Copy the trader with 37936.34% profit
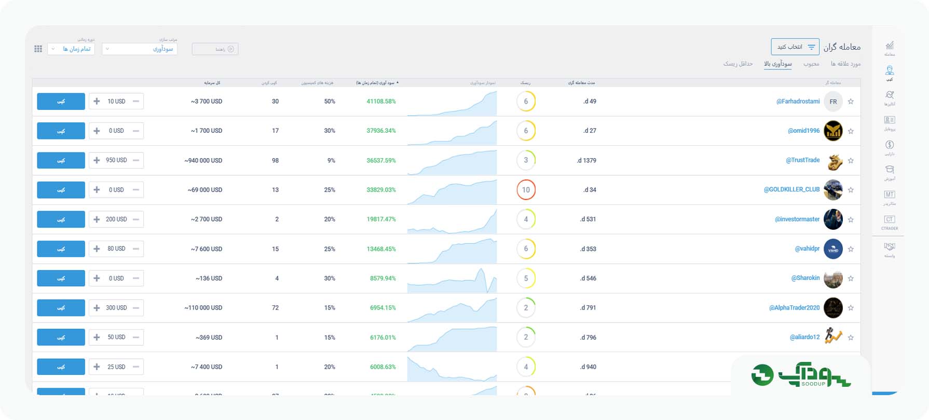Screen dimensions: 929x420 (61, 131)
